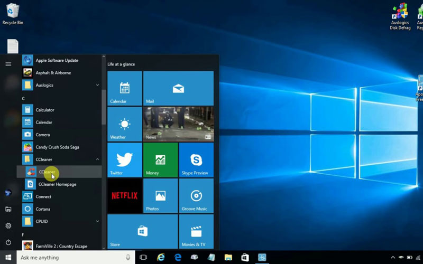Select CCleaner Homepage entry

click(x=57, y=184)
